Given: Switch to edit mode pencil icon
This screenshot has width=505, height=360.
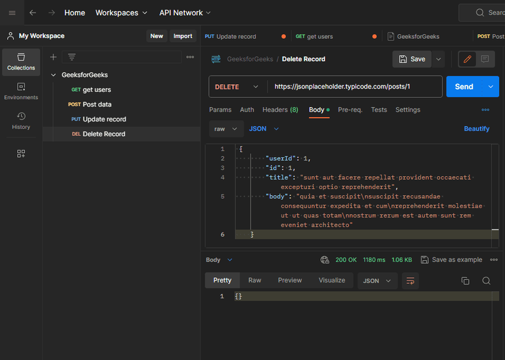Looking at the screenshot, I should 468,59.
